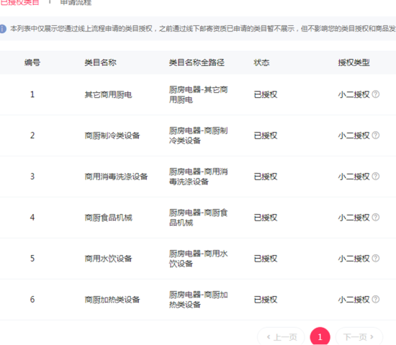This screenshot has height=345, width=396.
Task: Click 已授权 status in 商用水饮设备 row
Action: click(266, 258)
